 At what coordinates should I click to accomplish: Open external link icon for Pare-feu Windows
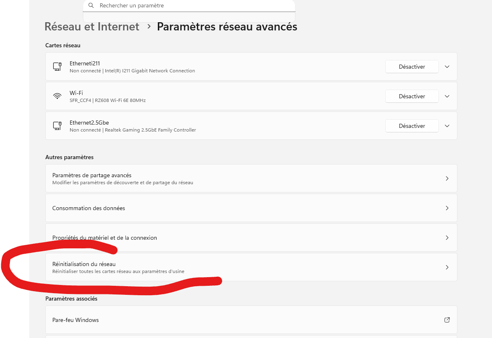tap(447, 320)
